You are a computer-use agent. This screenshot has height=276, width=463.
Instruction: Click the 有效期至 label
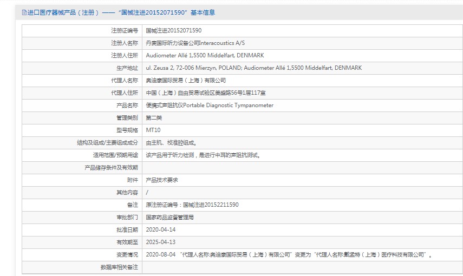(127, 242)
